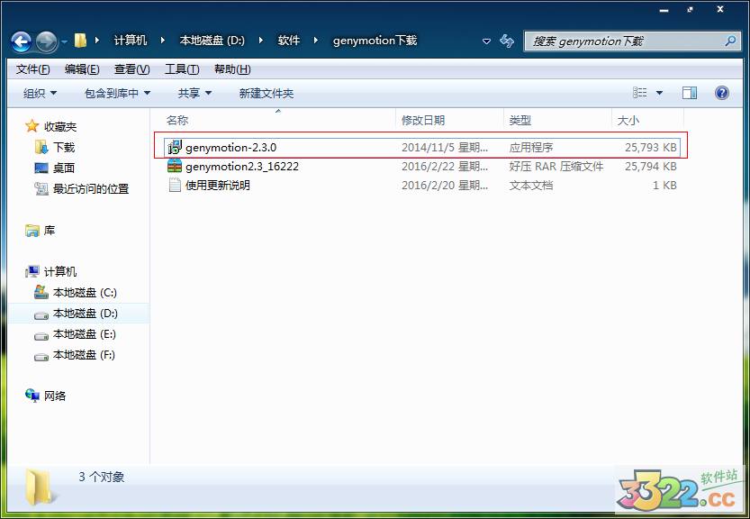Sort by the 修改日期 column header
Viewport: 750px width, 519px height.
pos(423,120)
